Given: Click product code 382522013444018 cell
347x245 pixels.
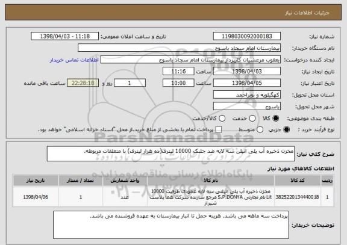Looking at the screenshot, I should pyautogui.click(x=298, y=197).
